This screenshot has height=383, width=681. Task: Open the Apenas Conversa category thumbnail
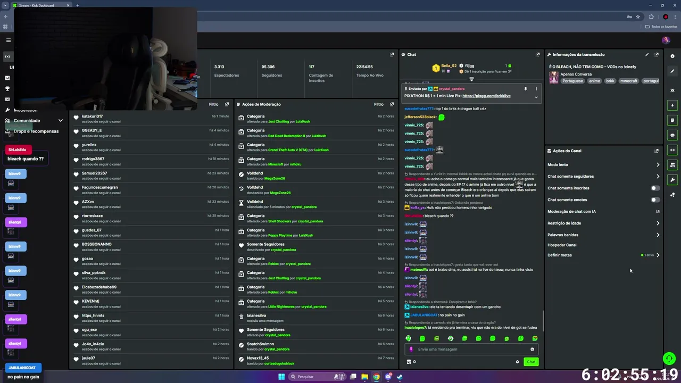click(x=554, y=78)
